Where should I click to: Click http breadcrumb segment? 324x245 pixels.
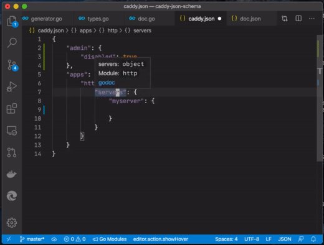click(x=112, y=30)
